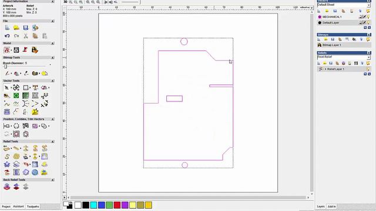Toggle all vector layers visibility bulb

pos(368,11)
